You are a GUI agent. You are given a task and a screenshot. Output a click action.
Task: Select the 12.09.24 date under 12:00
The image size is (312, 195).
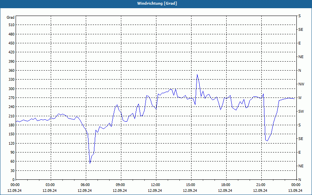click(x=155, y=191)
